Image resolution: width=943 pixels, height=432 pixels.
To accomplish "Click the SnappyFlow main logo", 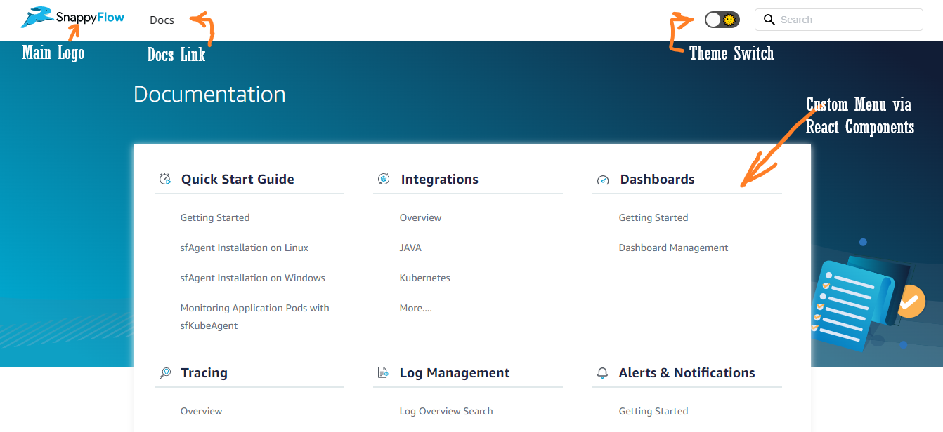I will point(72,18).
